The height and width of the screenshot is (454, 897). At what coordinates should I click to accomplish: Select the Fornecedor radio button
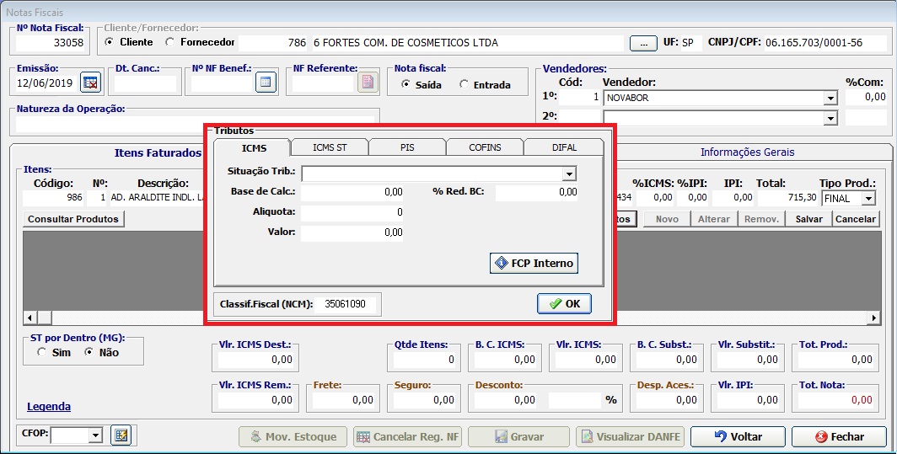point(170,42)
